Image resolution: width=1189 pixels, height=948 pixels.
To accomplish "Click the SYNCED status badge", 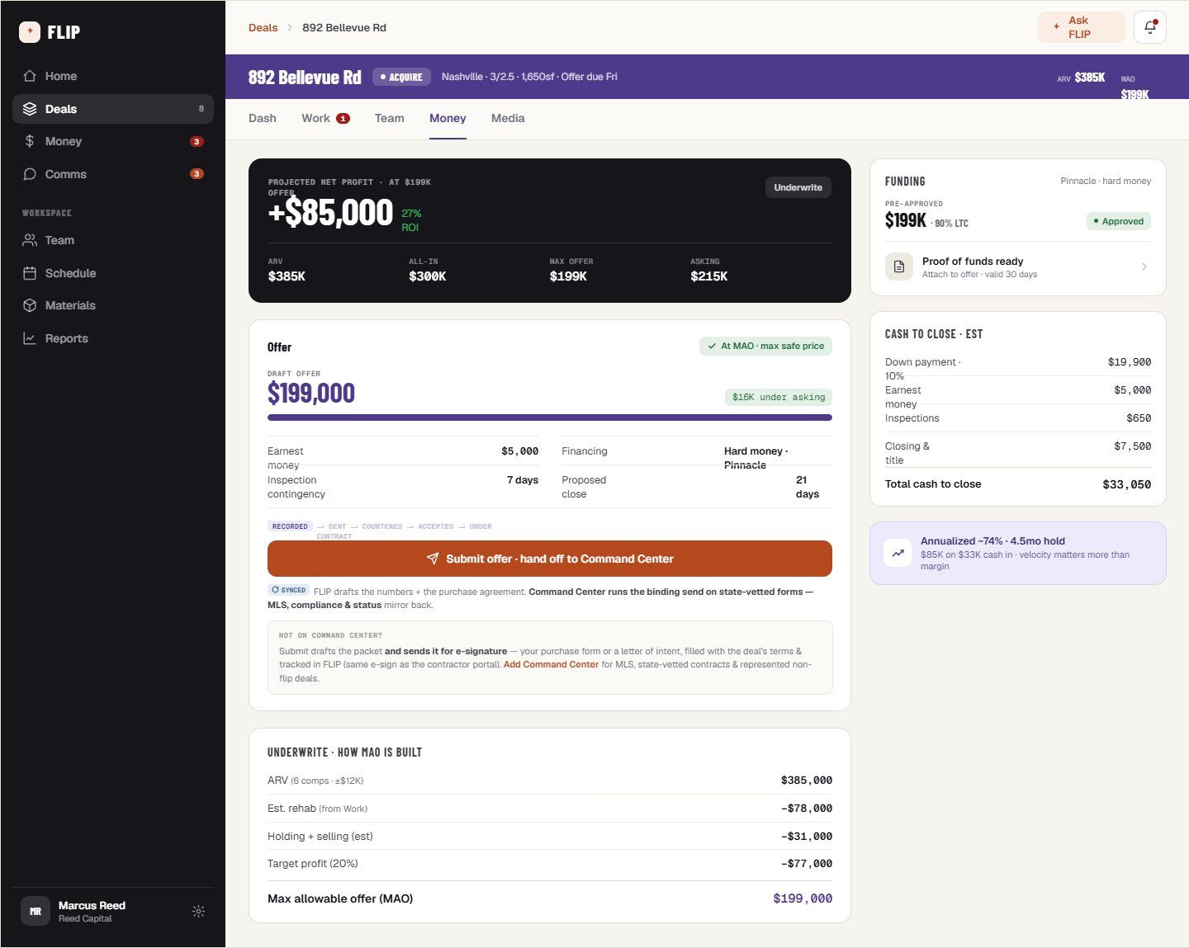I will 289,590.
